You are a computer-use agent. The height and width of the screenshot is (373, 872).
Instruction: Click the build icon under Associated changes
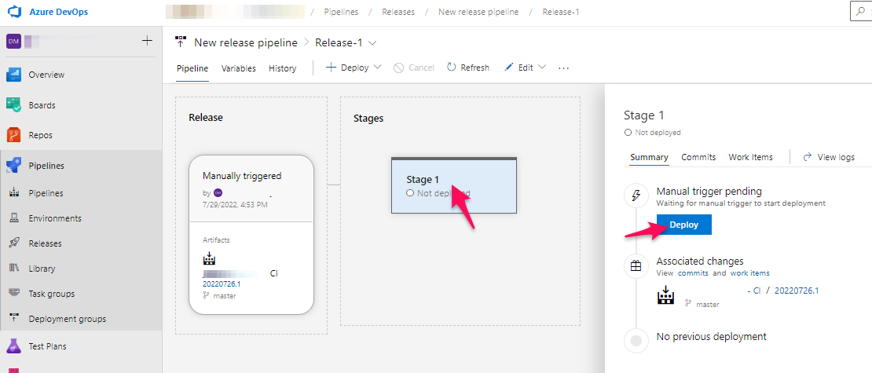tap(665, 294)
